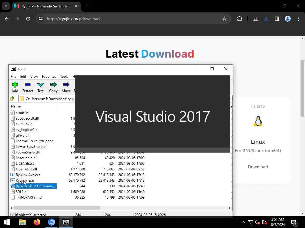Select the Ryujinx.SDL2.Common file
The image size is (305, 228).
36,186
